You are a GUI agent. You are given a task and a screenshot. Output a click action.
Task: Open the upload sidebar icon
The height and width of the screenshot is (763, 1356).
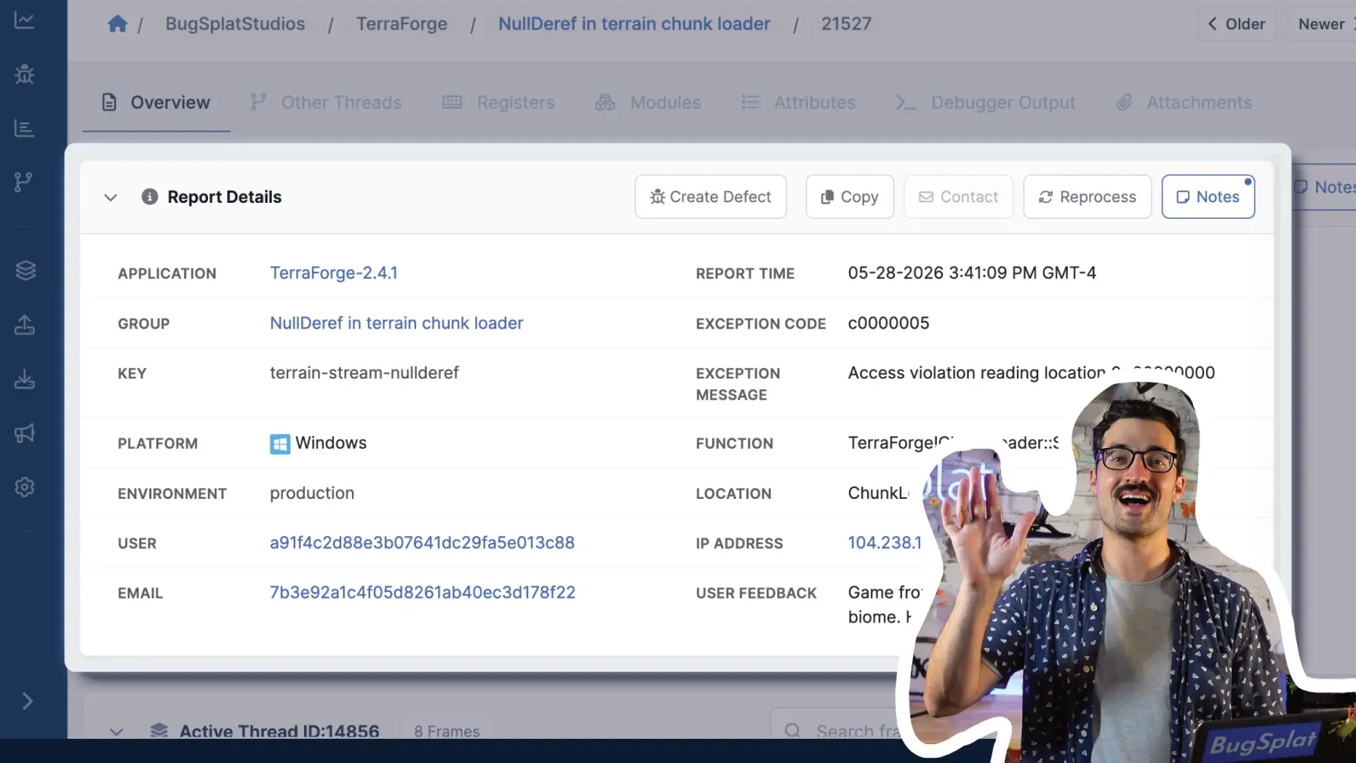point(25,325)
